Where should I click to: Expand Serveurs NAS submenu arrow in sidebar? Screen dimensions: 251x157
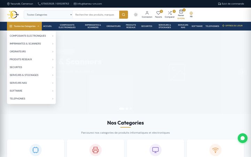pos(53,83)
